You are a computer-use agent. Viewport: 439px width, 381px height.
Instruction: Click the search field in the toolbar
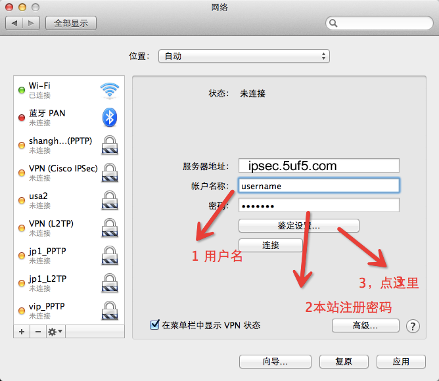378,23
